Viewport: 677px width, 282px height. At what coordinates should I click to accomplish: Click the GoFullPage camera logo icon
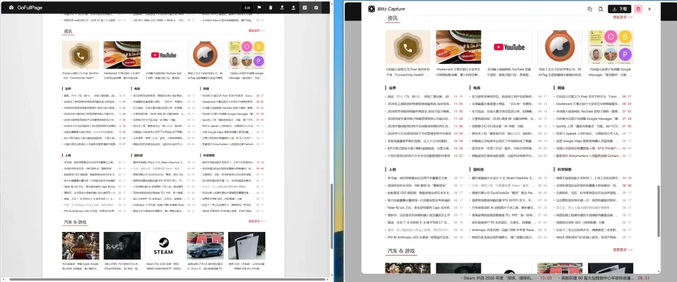click(x=11, y=8)
